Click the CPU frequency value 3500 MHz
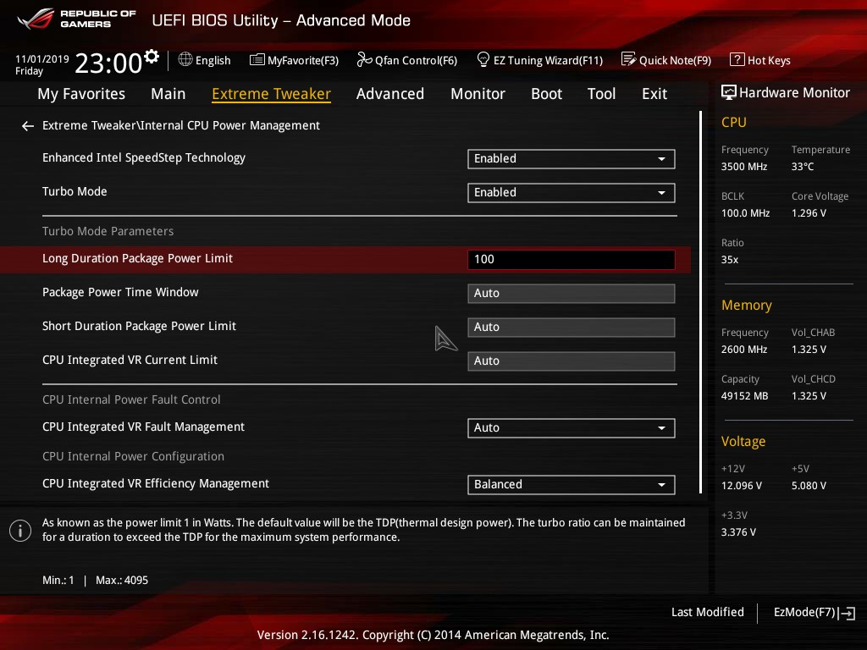The height and width of the screenshot is (650, 867). (x=743, y=167)
